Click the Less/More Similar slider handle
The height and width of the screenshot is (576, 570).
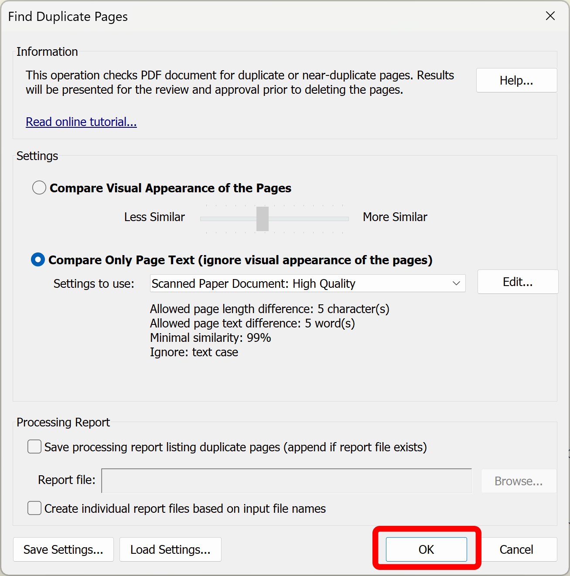coord(263,219)
